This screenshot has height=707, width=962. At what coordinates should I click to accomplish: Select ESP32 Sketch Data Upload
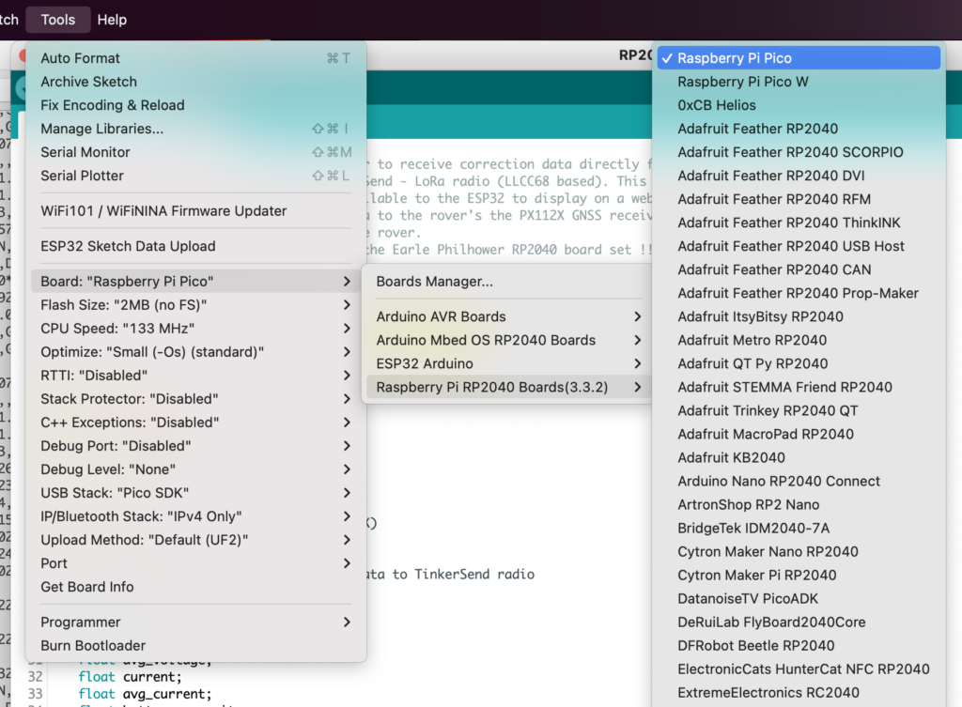[195, 246]
